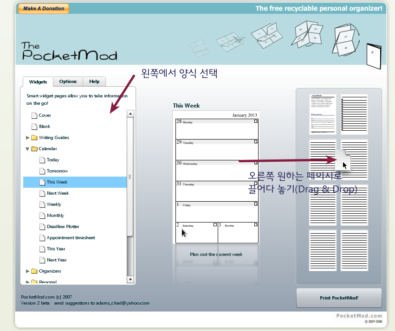Click the page icon beside Weekly
This screenshot has height=331, width=395.
click(x=42, y=204)
